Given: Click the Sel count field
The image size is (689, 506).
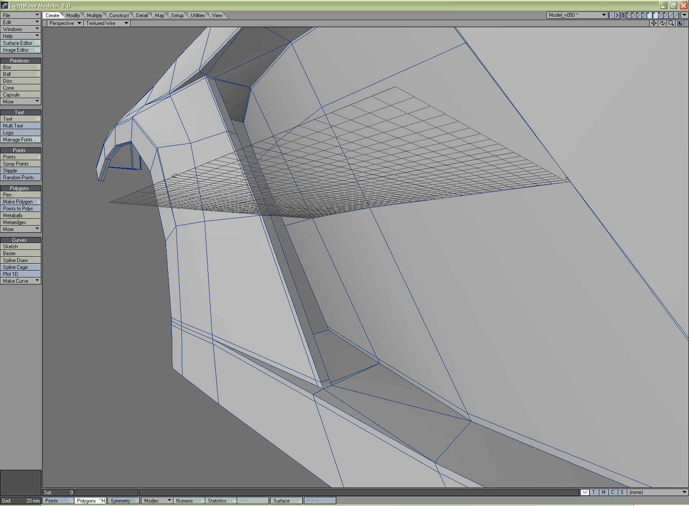Looking at the screenshot, I should [x=59, y=492].
